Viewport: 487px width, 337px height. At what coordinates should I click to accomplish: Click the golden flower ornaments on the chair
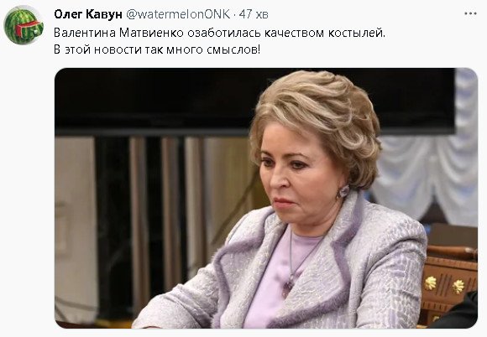[x=444, y=284]
